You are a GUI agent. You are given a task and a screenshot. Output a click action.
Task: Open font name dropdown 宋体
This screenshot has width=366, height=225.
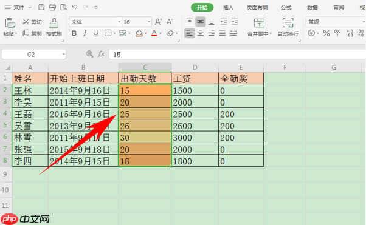coord(119,22)
